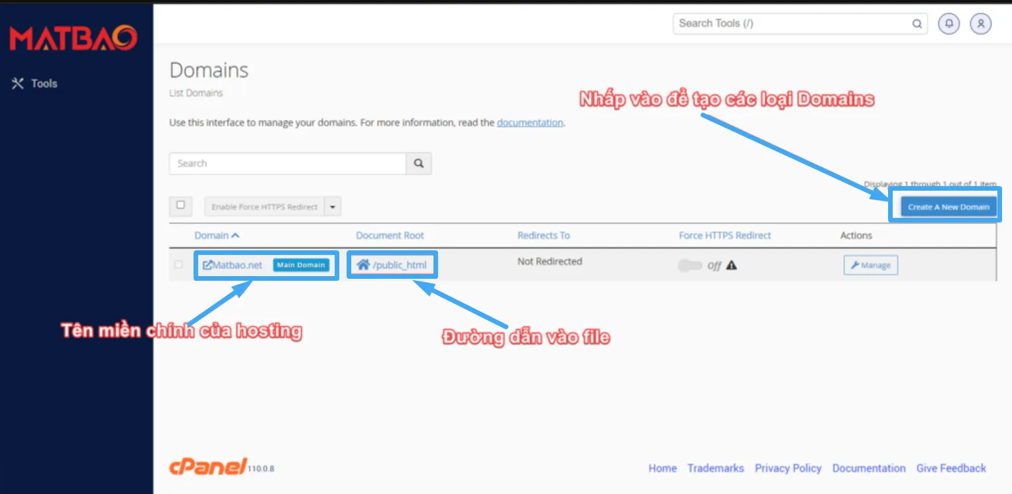Click the magnifier icon in Search Tools
The width and height of the screenshot is (1012, 494).
(917, 24)
